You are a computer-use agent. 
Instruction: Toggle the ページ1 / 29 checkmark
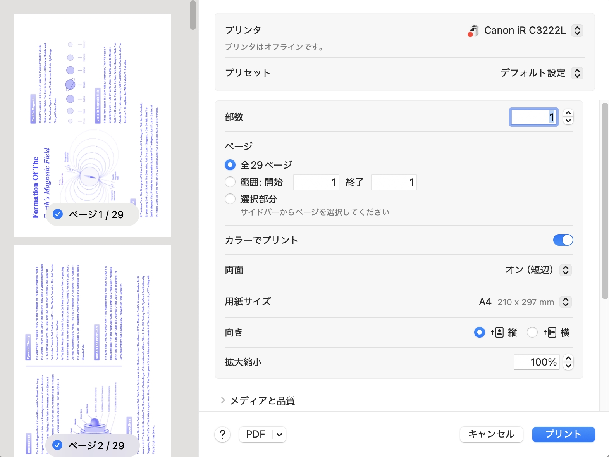(58, 214)
